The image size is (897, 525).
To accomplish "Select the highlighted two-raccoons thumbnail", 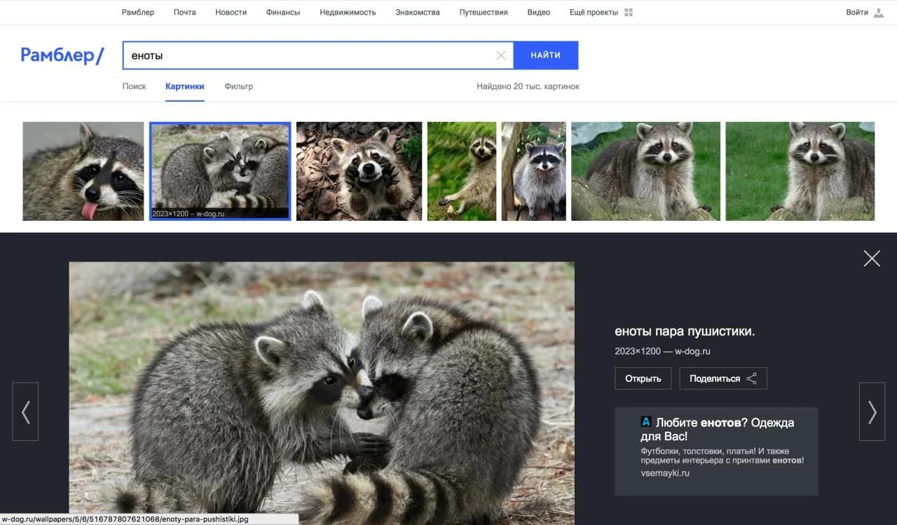I will click(220, 171).
